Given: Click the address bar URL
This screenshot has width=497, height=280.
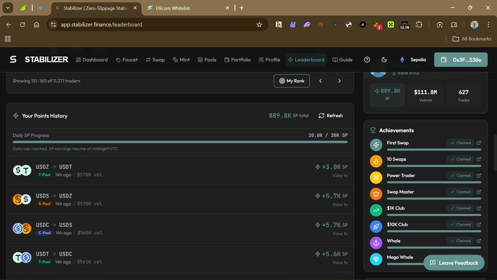Looking at the screenshot, I should tap(101, 24).
